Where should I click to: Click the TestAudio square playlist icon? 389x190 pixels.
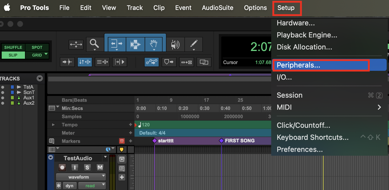[x=122, y=159]
